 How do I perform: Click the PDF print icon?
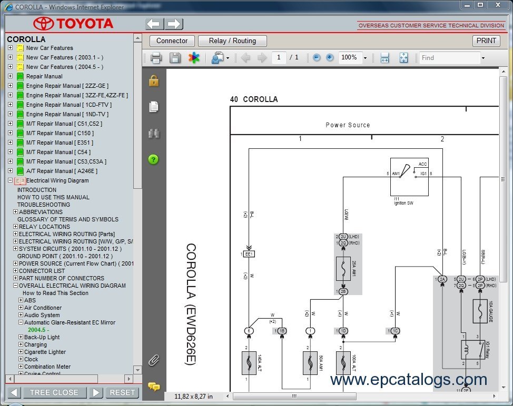click(156, 58)
